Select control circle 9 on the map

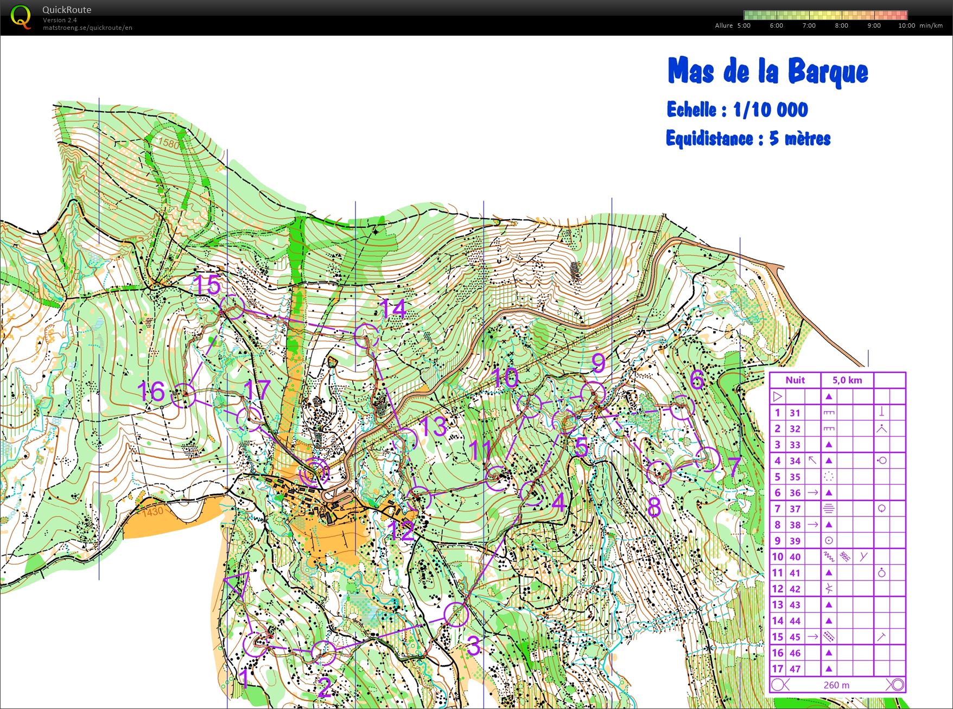click(x=593, y=394)
